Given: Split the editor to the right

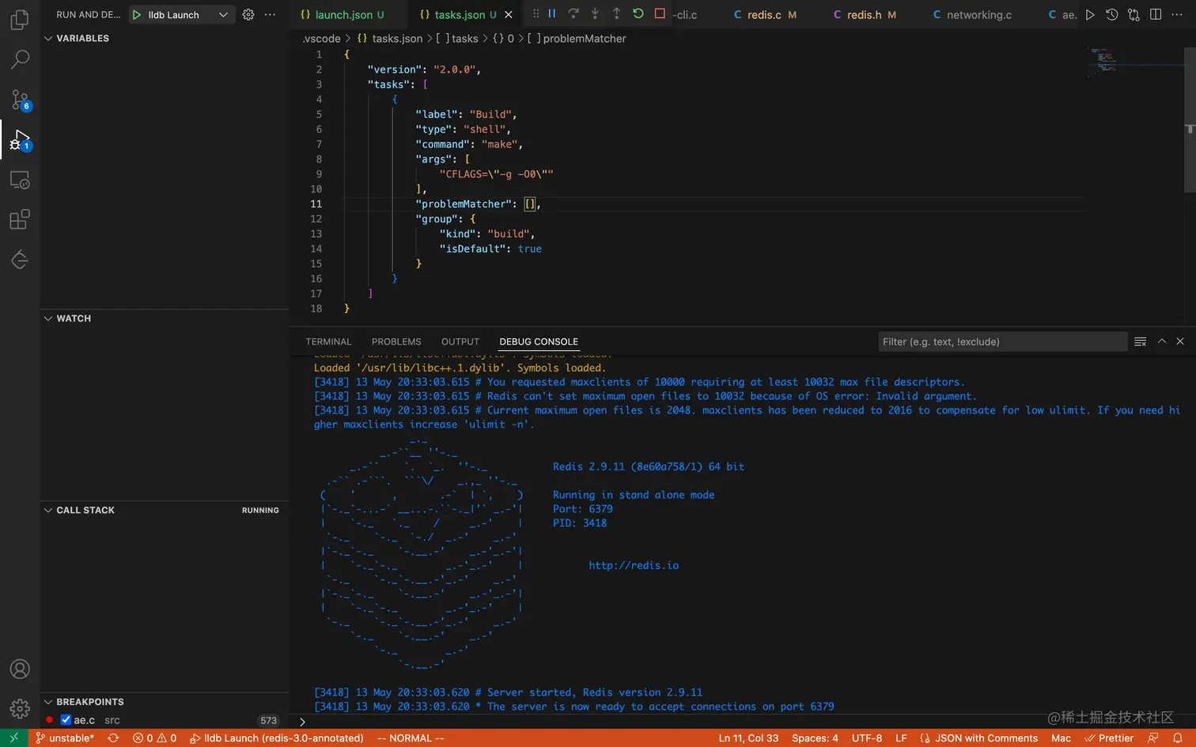Looking at the screenshot, I should pyautogui.click(x=1156, y=14).
